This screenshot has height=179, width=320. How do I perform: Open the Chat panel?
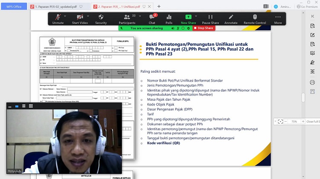(152, 19)
